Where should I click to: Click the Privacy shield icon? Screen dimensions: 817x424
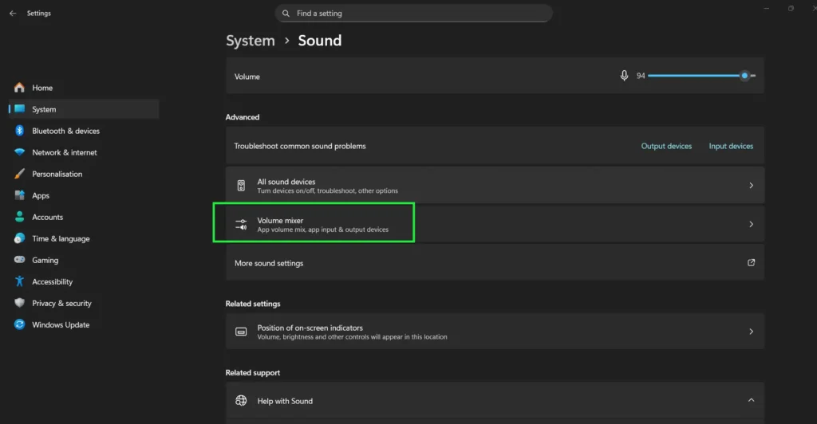[x=19, y=303]
